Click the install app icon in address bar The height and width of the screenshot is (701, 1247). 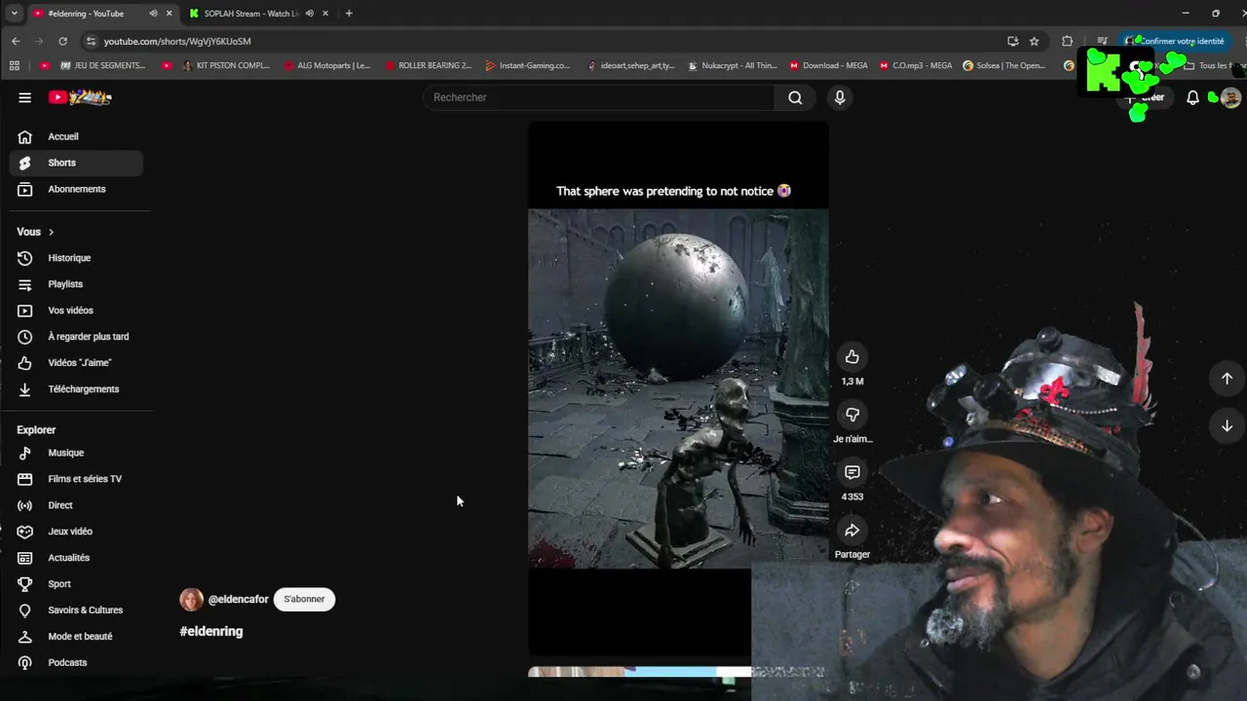coord(1012,41)
